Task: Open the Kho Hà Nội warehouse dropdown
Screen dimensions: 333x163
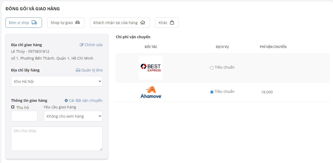Action: pyautogui.click(x=57, y=81)
